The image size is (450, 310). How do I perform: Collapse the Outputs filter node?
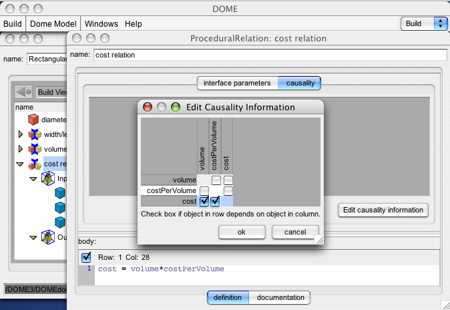(x=33, y=238)
